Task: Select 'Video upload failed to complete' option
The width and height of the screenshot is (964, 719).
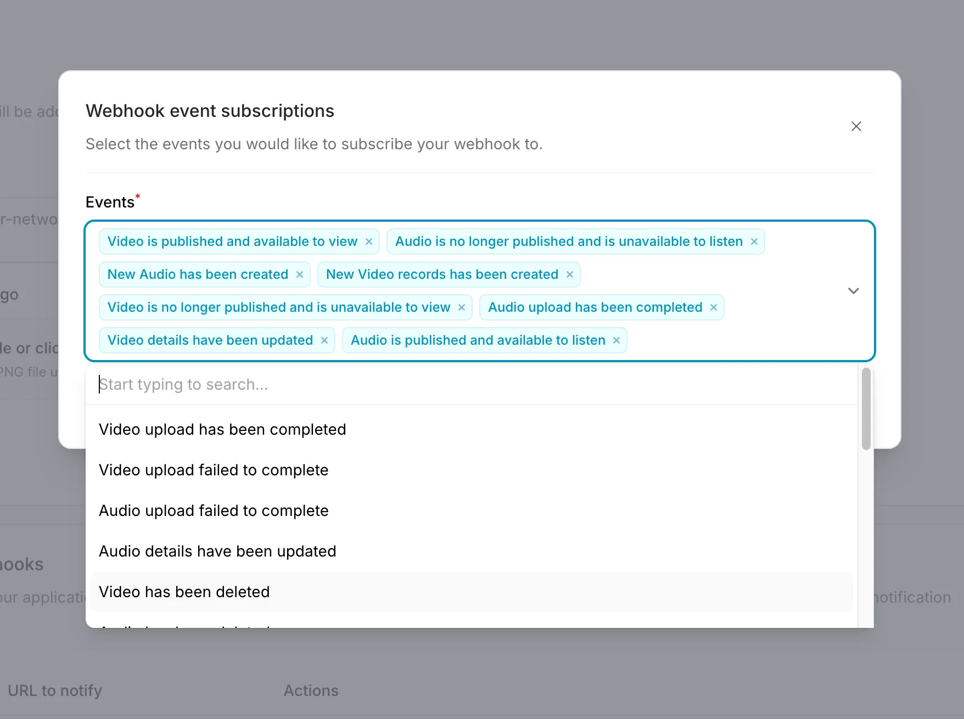Action: point(214,470)
